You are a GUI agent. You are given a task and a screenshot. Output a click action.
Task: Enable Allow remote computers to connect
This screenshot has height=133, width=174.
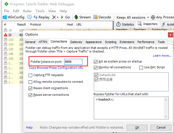pos(31,82)
